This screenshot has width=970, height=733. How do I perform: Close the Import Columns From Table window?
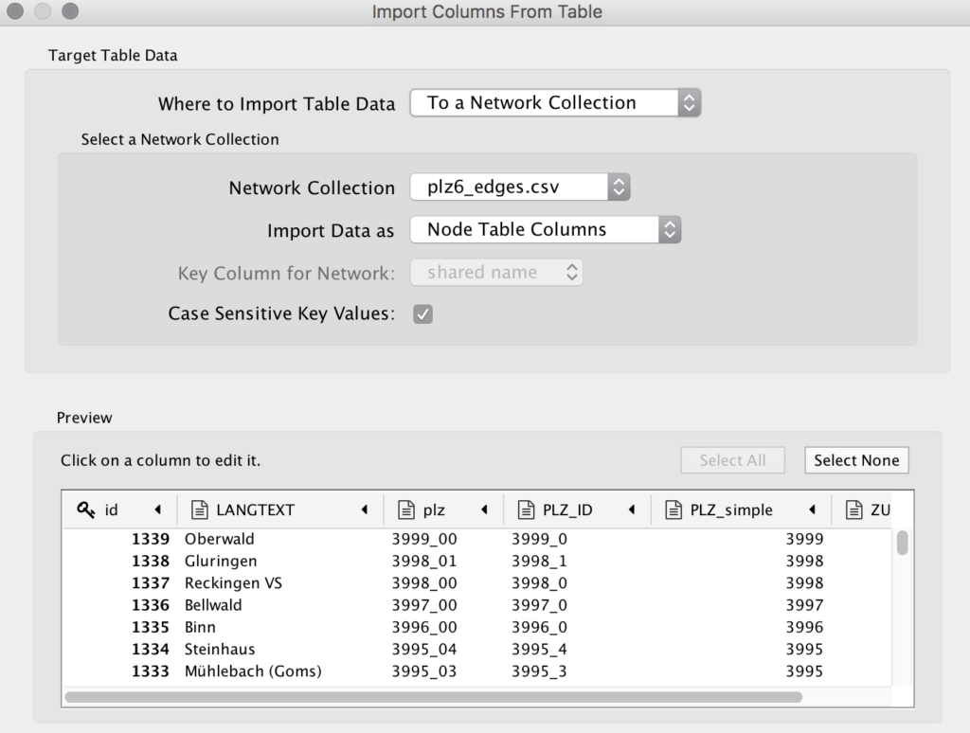click(x=15, y=11)
